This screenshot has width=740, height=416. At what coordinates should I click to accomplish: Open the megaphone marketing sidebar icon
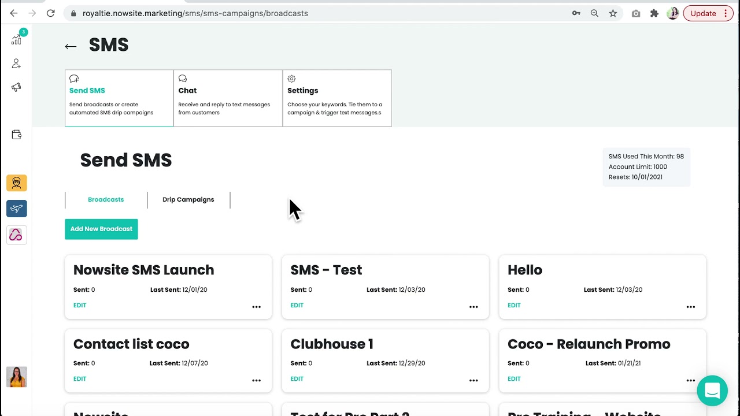click(17, 87)
